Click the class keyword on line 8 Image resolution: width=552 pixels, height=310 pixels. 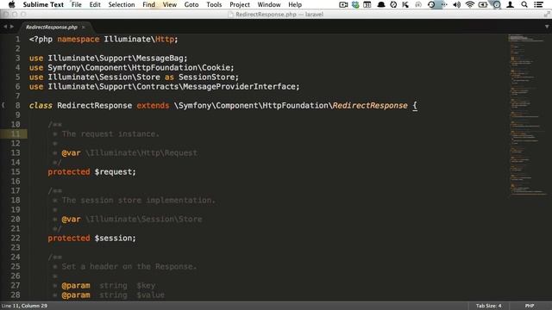41,105
